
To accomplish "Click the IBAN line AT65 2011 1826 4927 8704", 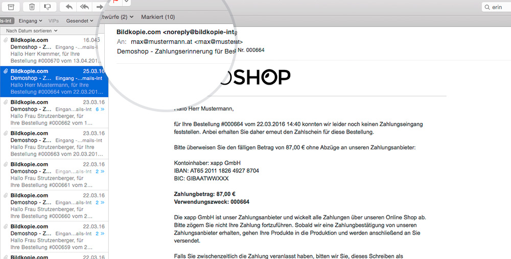I will 216,171.
